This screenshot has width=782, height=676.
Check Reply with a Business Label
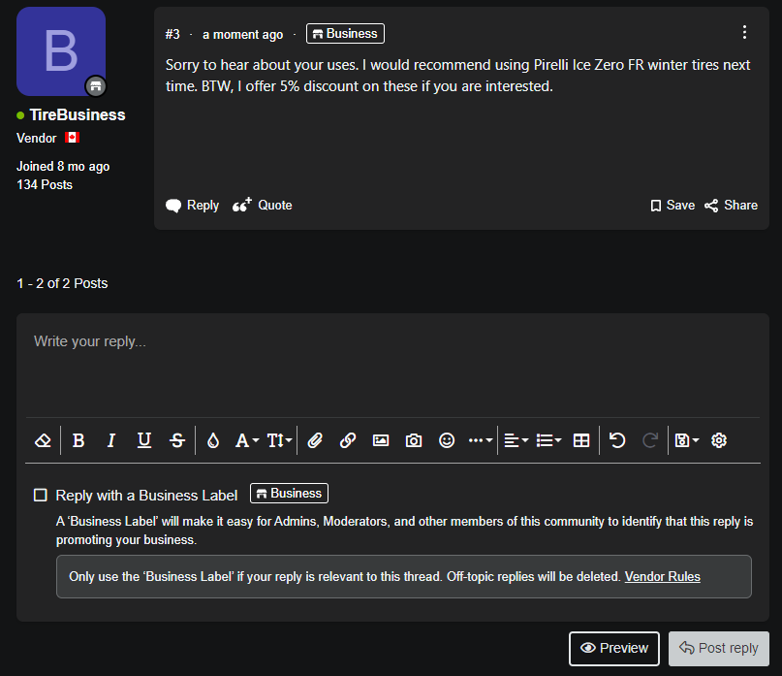coord(41,495)
